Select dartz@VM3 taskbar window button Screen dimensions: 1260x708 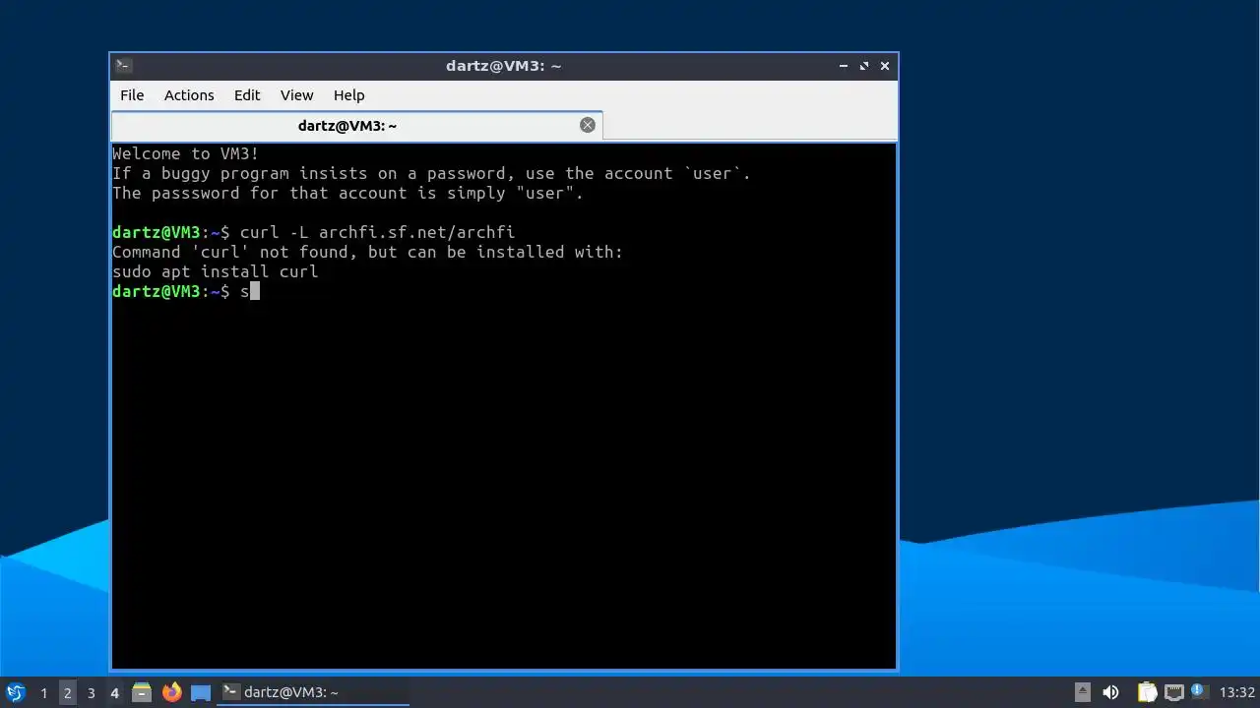coord(313,692)
